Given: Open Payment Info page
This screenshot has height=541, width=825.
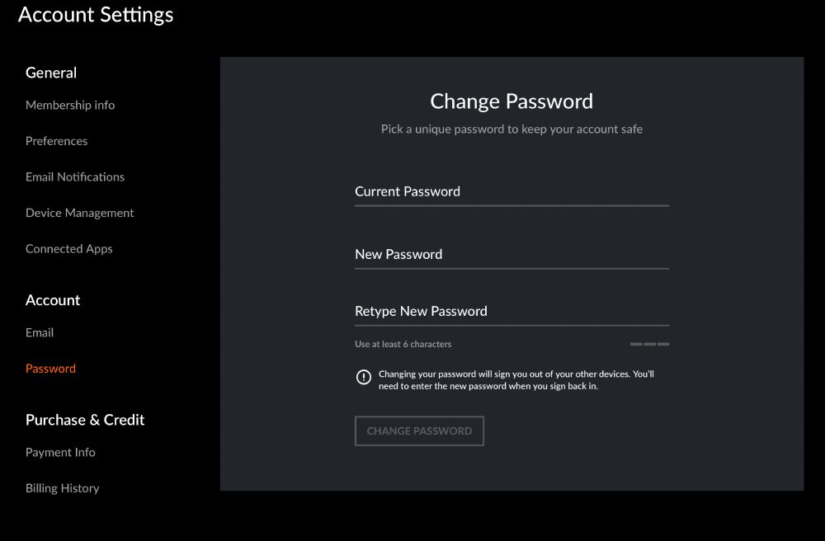Looking at the screenshot, I should point(60,452).
